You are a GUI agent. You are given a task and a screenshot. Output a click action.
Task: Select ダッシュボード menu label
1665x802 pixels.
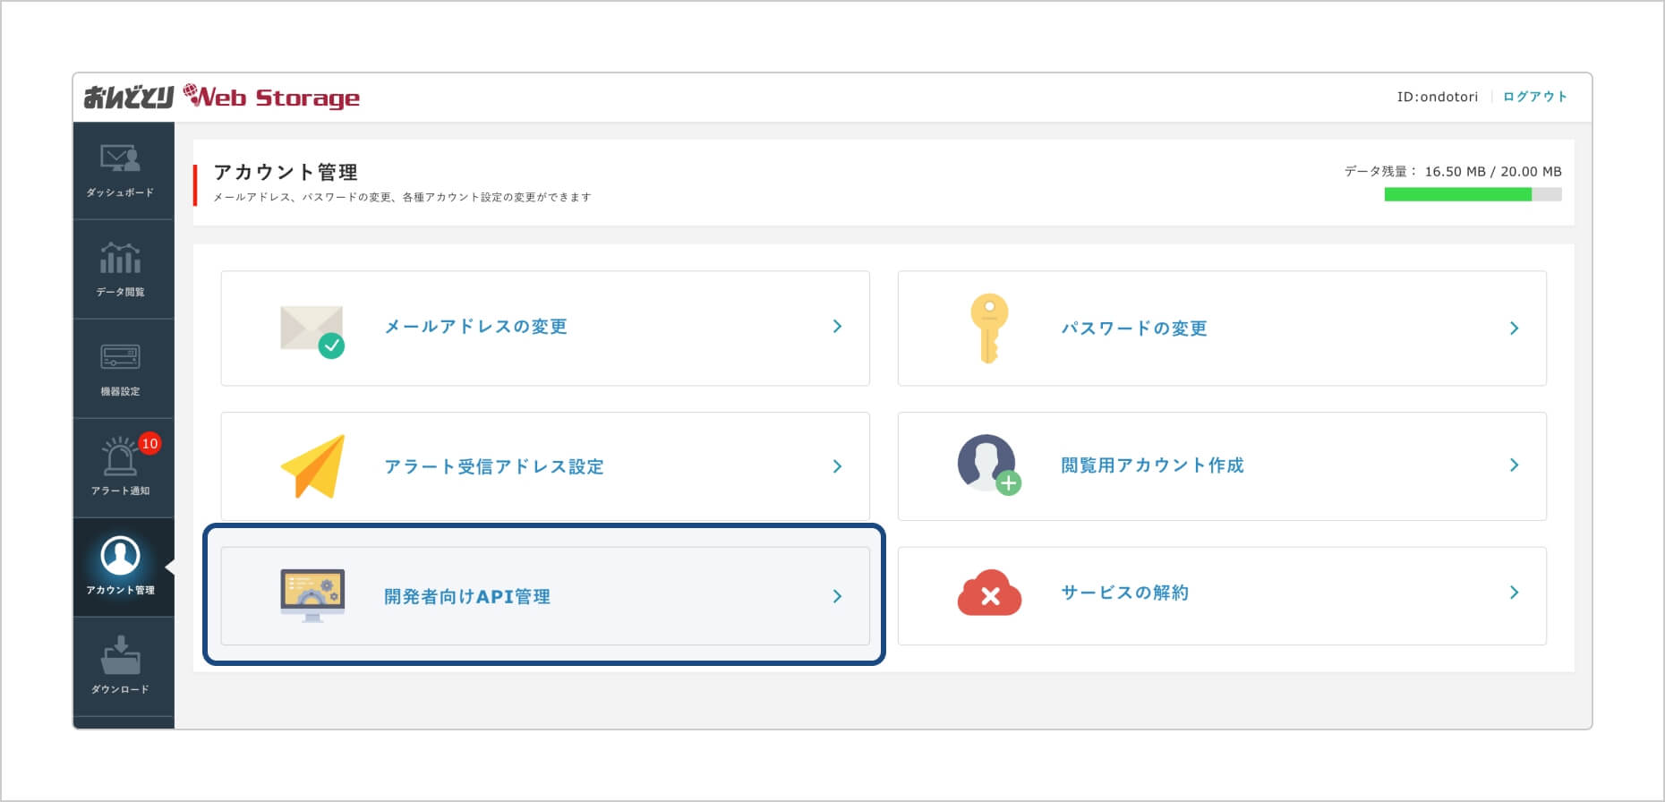pos(120,192)
